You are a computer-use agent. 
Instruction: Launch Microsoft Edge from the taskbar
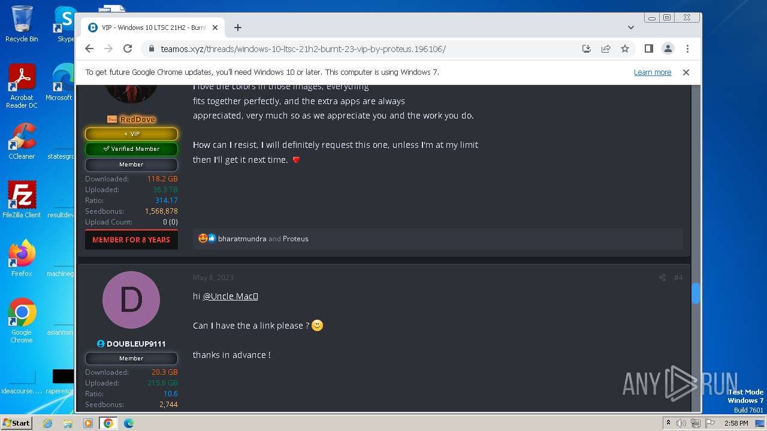[x=128, y=423]
